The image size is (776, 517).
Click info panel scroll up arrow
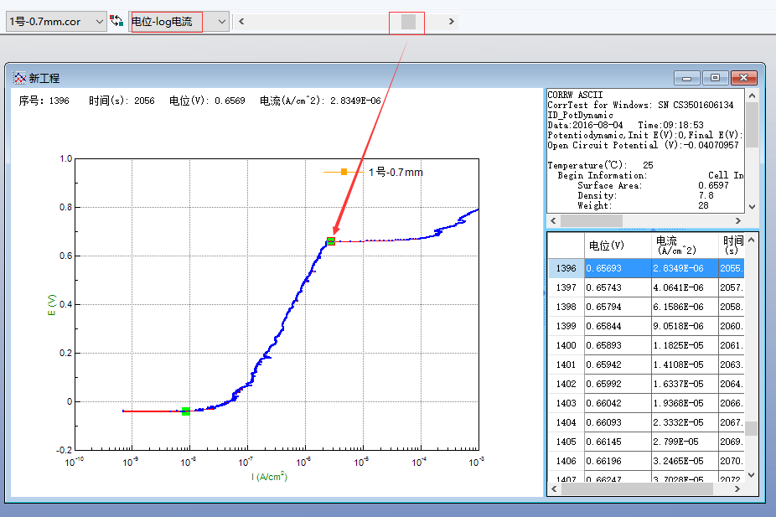(x=752, y=96)
